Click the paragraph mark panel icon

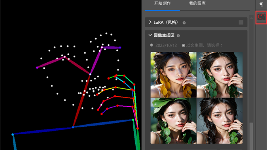click(x=261, y=4)
